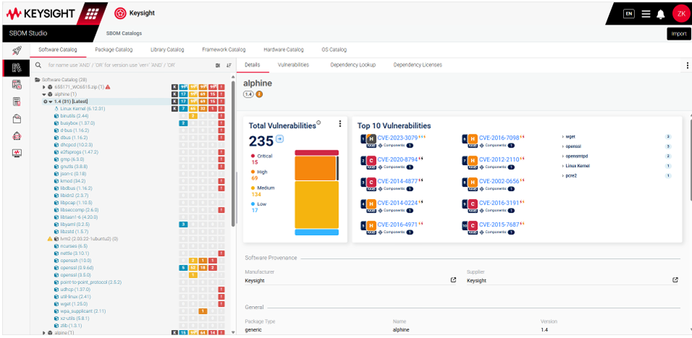Image resolution: width=692 pixels, height=338 pixels.
Task: Select openssl (0.9.6d) in tree
Action: (x=78, y=268)
